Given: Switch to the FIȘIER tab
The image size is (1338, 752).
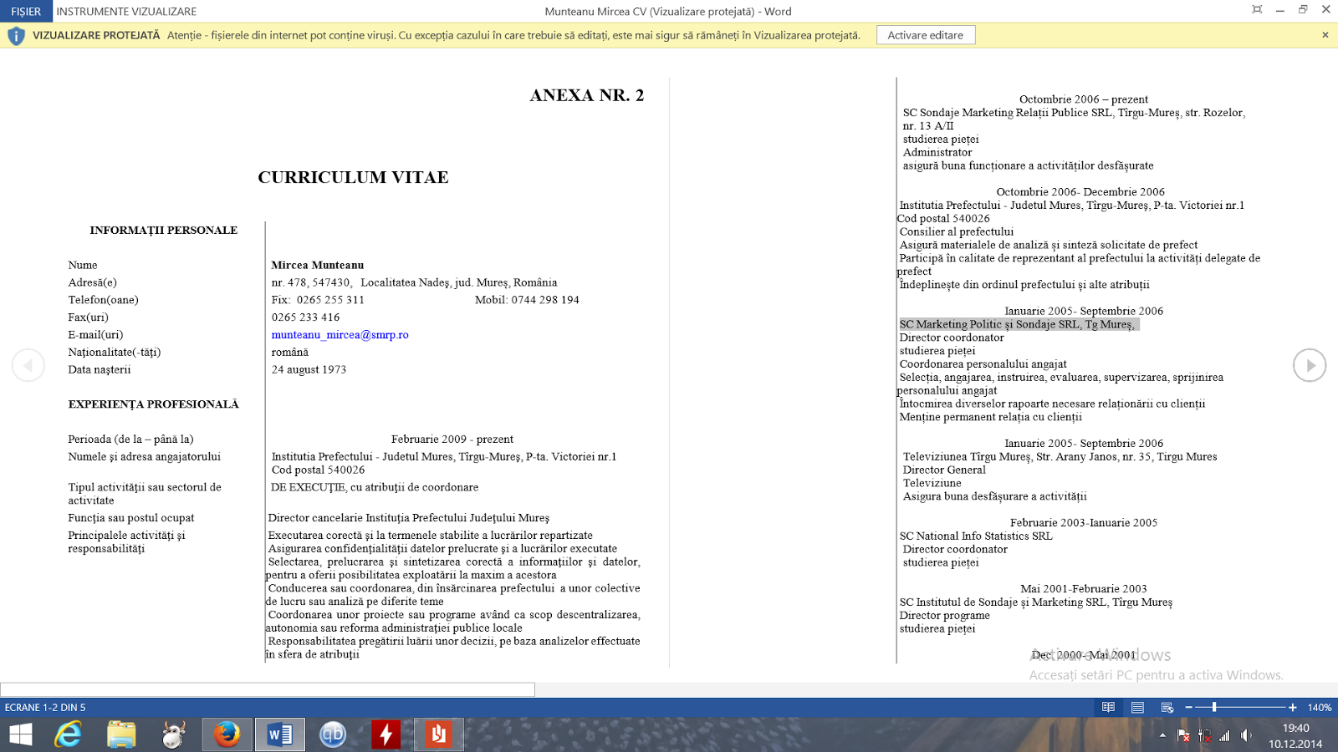Looking at the screenshot, I should click(x=24, y=11).
